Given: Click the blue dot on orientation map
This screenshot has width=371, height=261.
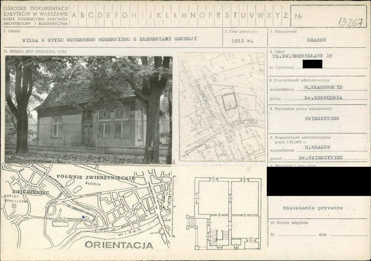Looking at the screenshot, I should point(83,217).
